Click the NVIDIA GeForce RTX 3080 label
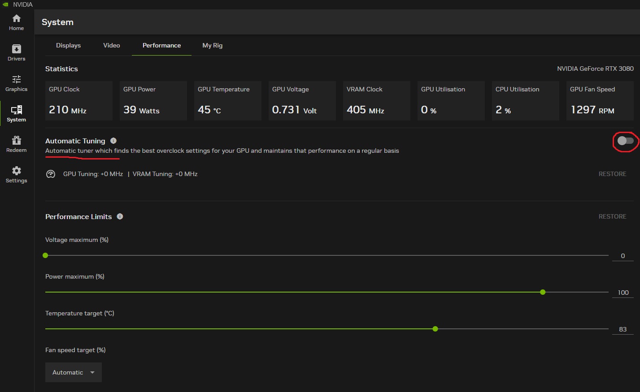 click(595, 69)
